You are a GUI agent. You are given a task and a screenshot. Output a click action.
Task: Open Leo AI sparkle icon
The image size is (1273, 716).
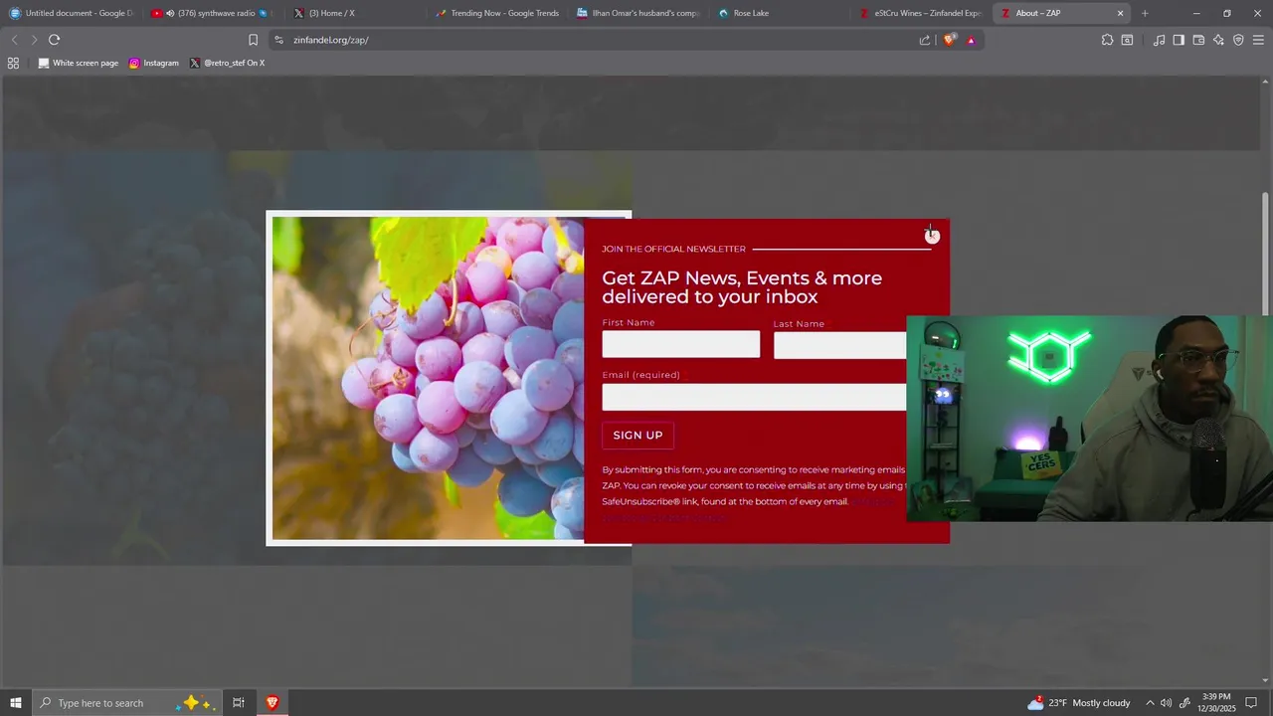[x=1218, y=40]
